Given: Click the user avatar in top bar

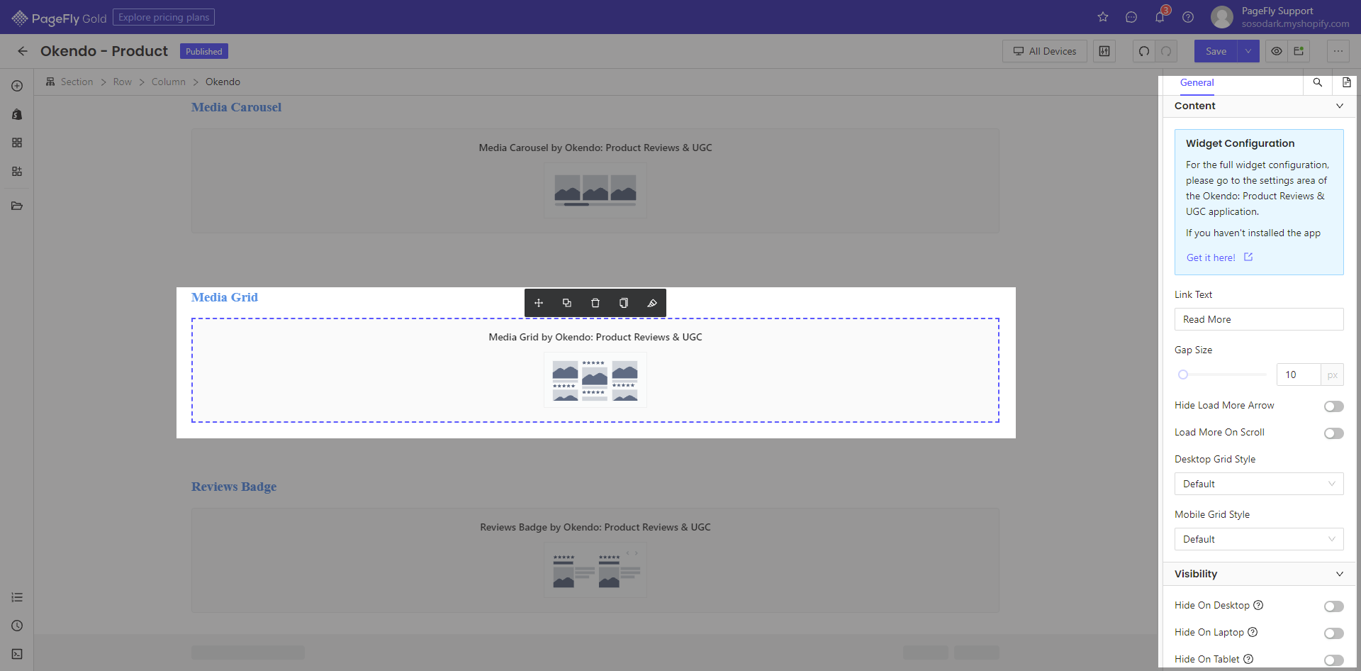Looking at the screenshot, I should pyautogui.click(x=1222, y=17).
